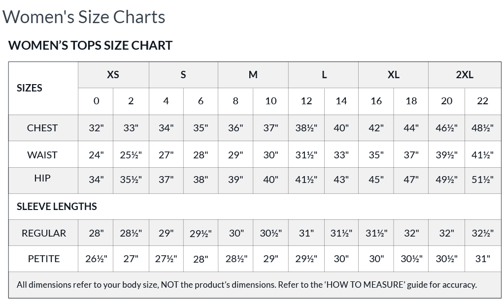
Task: Click the HIP row label
Action: [x=42, y=178]
